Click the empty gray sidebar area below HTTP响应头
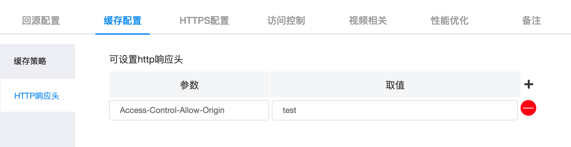This screenshot has height=147, width=571. click(37, 129)
